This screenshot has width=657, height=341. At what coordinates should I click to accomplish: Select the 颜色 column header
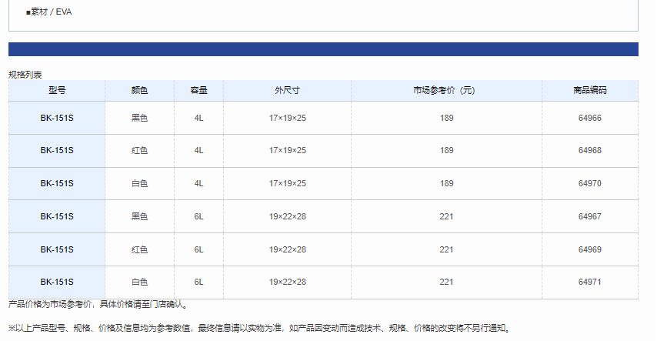[x=139, y=90]
